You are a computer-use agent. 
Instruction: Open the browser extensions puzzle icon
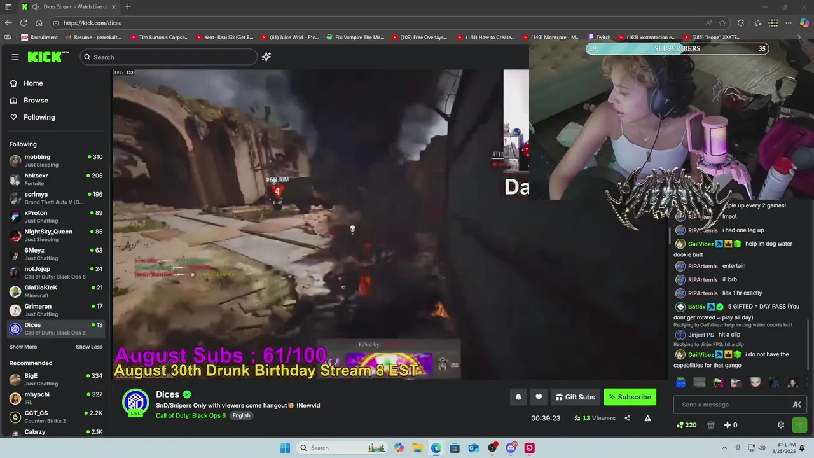click(741, 23)
